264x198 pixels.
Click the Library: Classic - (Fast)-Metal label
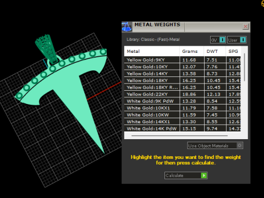pos(153,40)
